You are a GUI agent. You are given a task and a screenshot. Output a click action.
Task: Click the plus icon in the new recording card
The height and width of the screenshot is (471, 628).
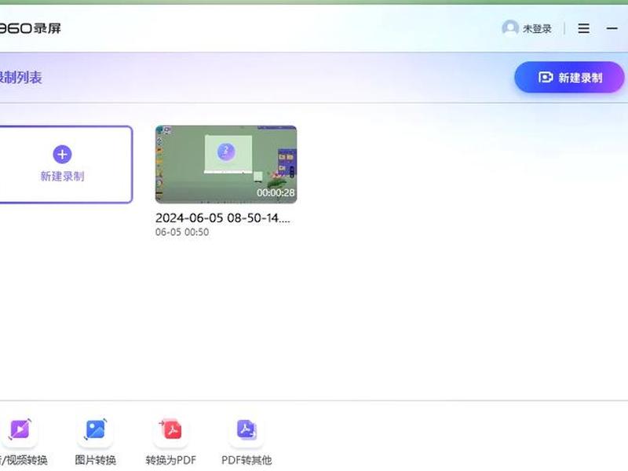pos(62,154)
